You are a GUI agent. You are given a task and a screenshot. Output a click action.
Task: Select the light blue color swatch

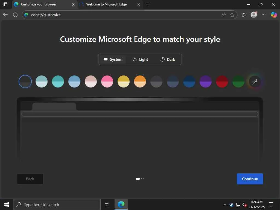pos(74,81)
